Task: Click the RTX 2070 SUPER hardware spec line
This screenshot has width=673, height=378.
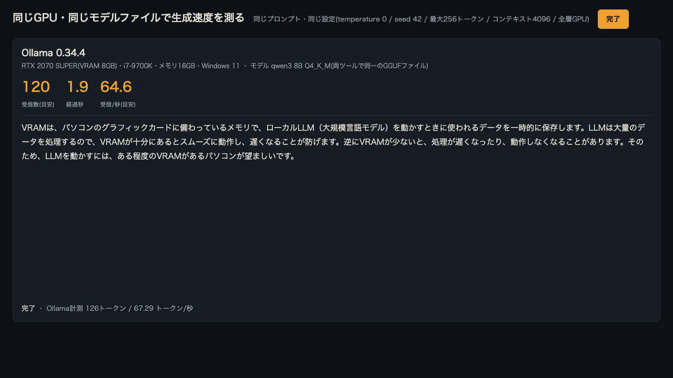Action: [225, 66]
